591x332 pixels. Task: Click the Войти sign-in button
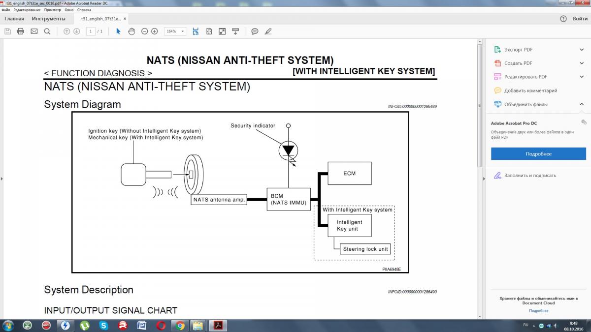tap(580, 19)
